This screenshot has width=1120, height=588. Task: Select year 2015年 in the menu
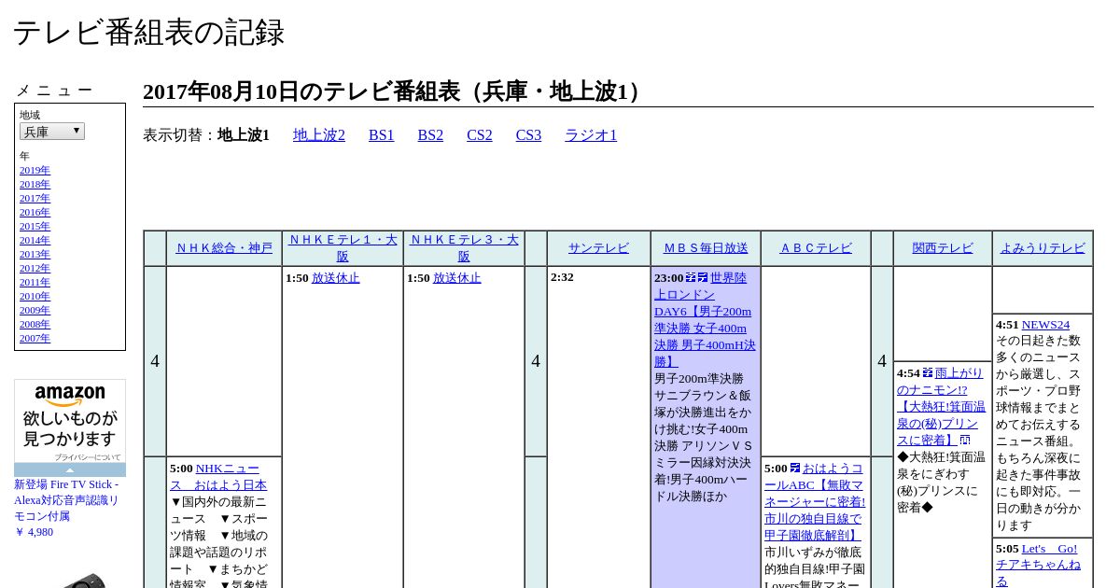[x=35, y=227]
